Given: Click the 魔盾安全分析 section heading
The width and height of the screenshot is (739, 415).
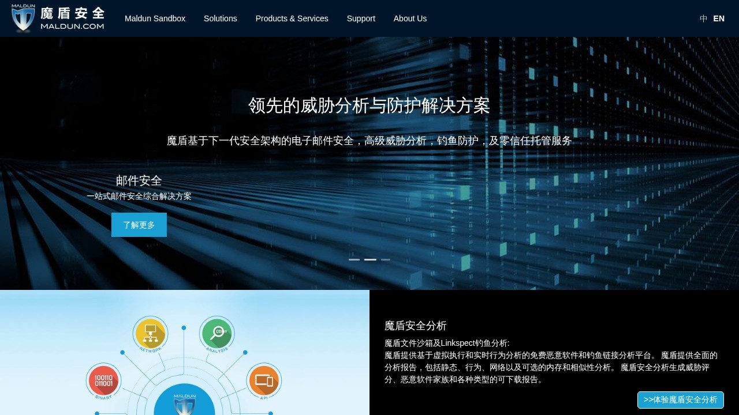Looking at the screenshot, I should (x=415, y=326).
